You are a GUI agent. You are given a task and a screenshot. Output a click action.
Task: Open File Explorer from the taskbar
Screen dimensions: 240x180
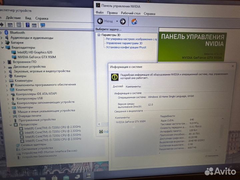(43, 178)
